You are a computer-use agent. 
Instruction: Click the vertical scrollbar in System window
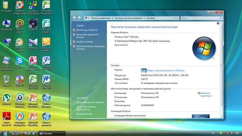[221, 65]
